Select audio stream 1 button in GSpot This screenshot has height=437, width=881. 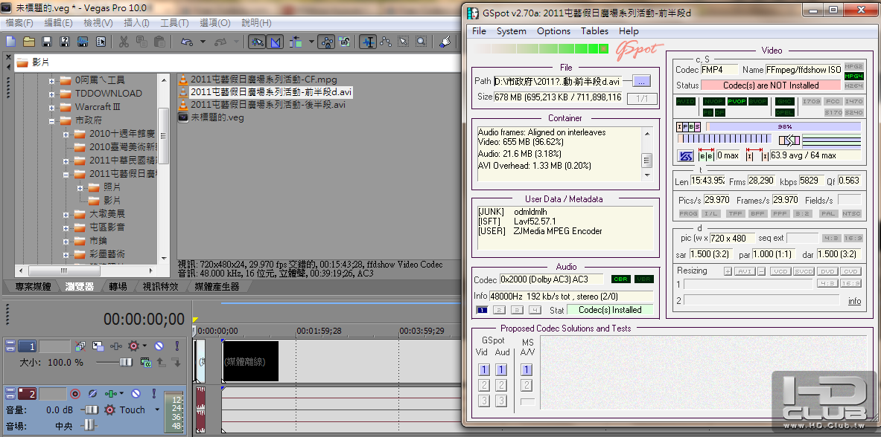pos(482,310)
